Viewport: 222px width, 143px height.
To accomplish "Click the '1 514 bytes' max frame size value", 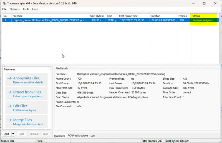I will tap(138, 88).
